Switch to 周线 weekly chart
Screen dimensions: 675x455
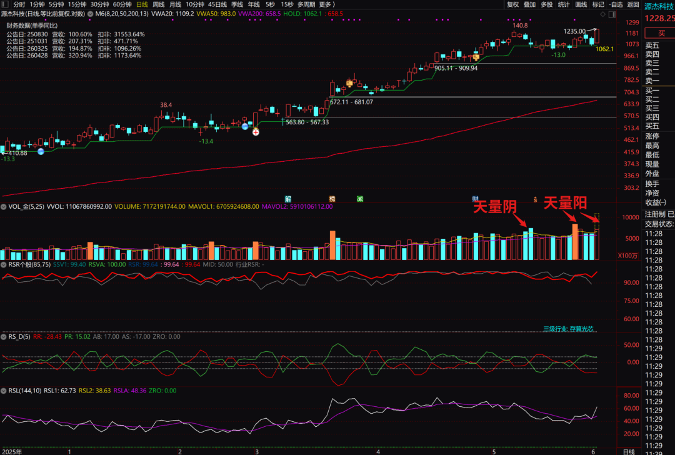point(158,4)
